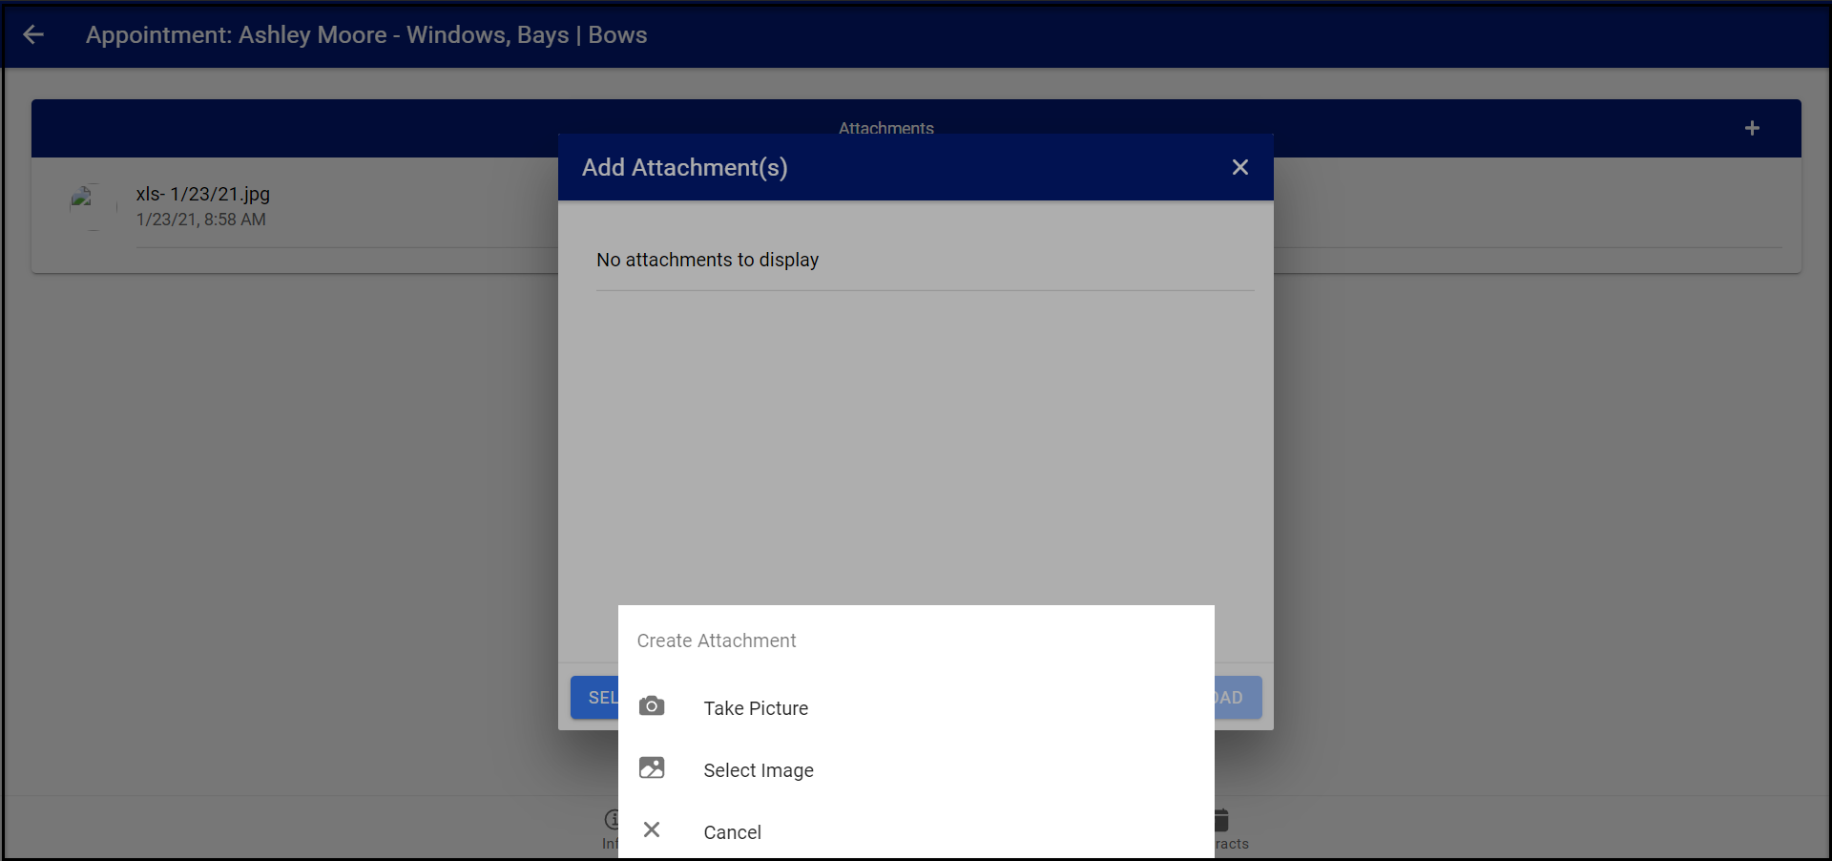Viewport: 1832px width, 861px height.
Task: Add a new attachment with plus icon
Action: 1752,128
